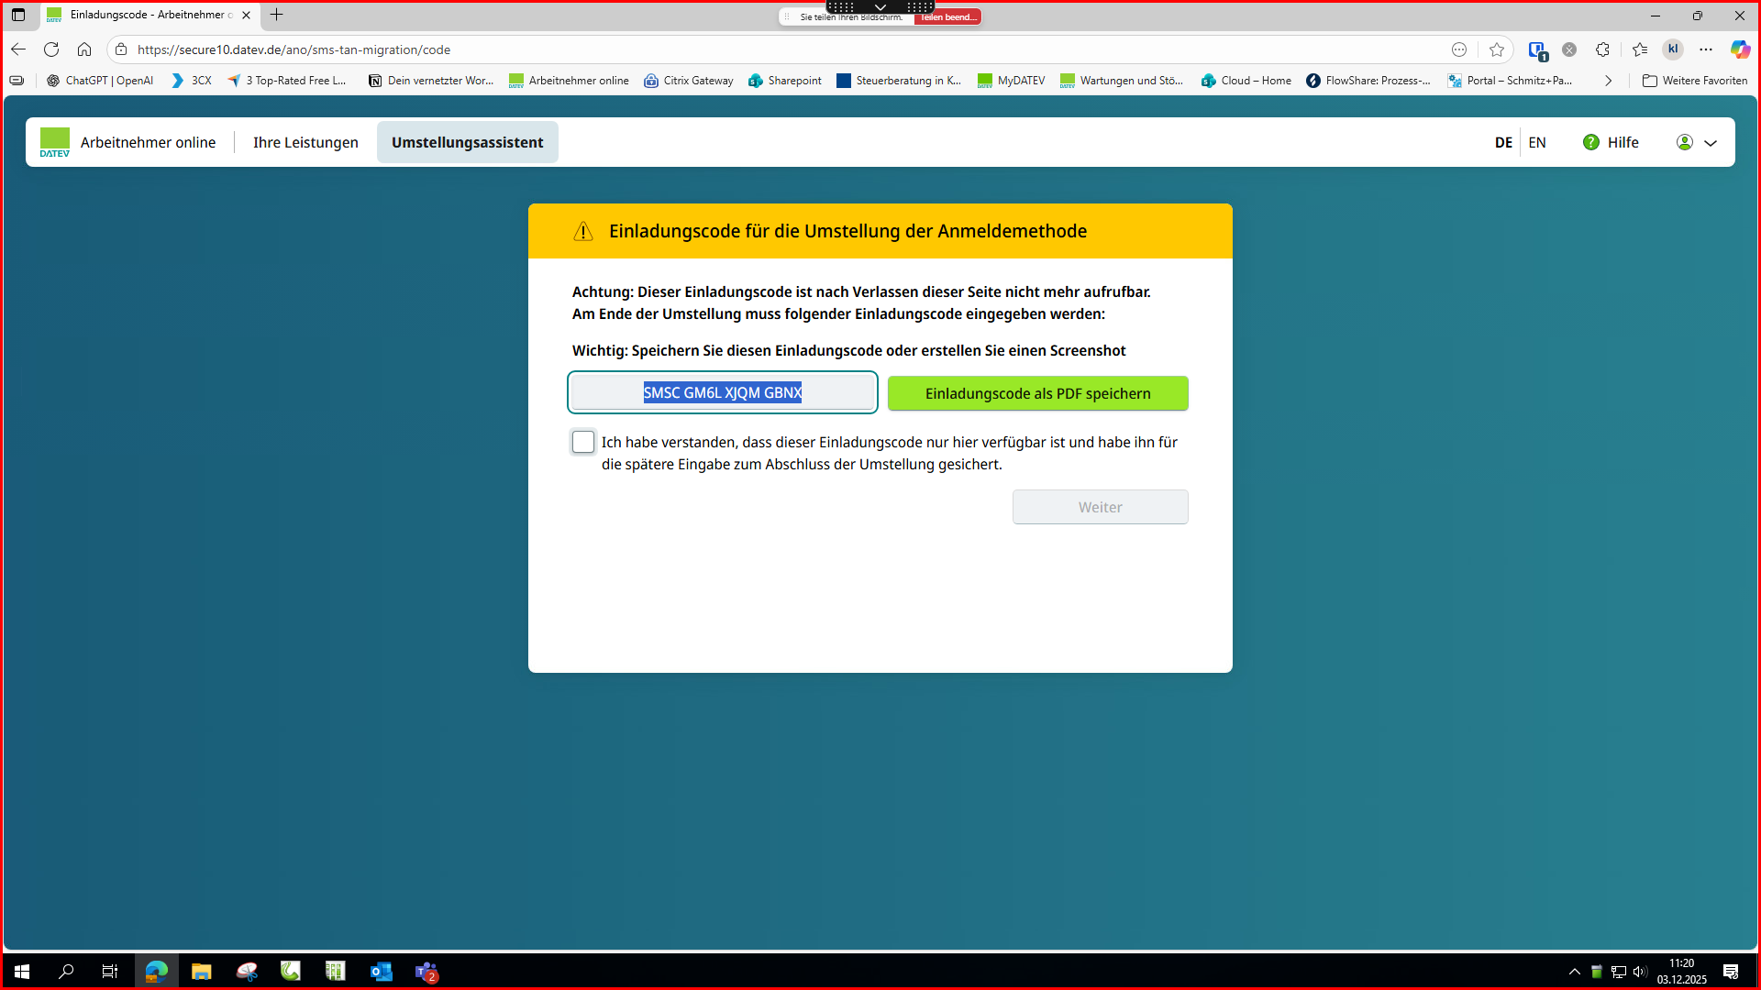Check the 'Ich habe verstanden' checkbox
The height and width of the screenshot is (990, 1761).
pyautogui.click(x=583, y=443)
